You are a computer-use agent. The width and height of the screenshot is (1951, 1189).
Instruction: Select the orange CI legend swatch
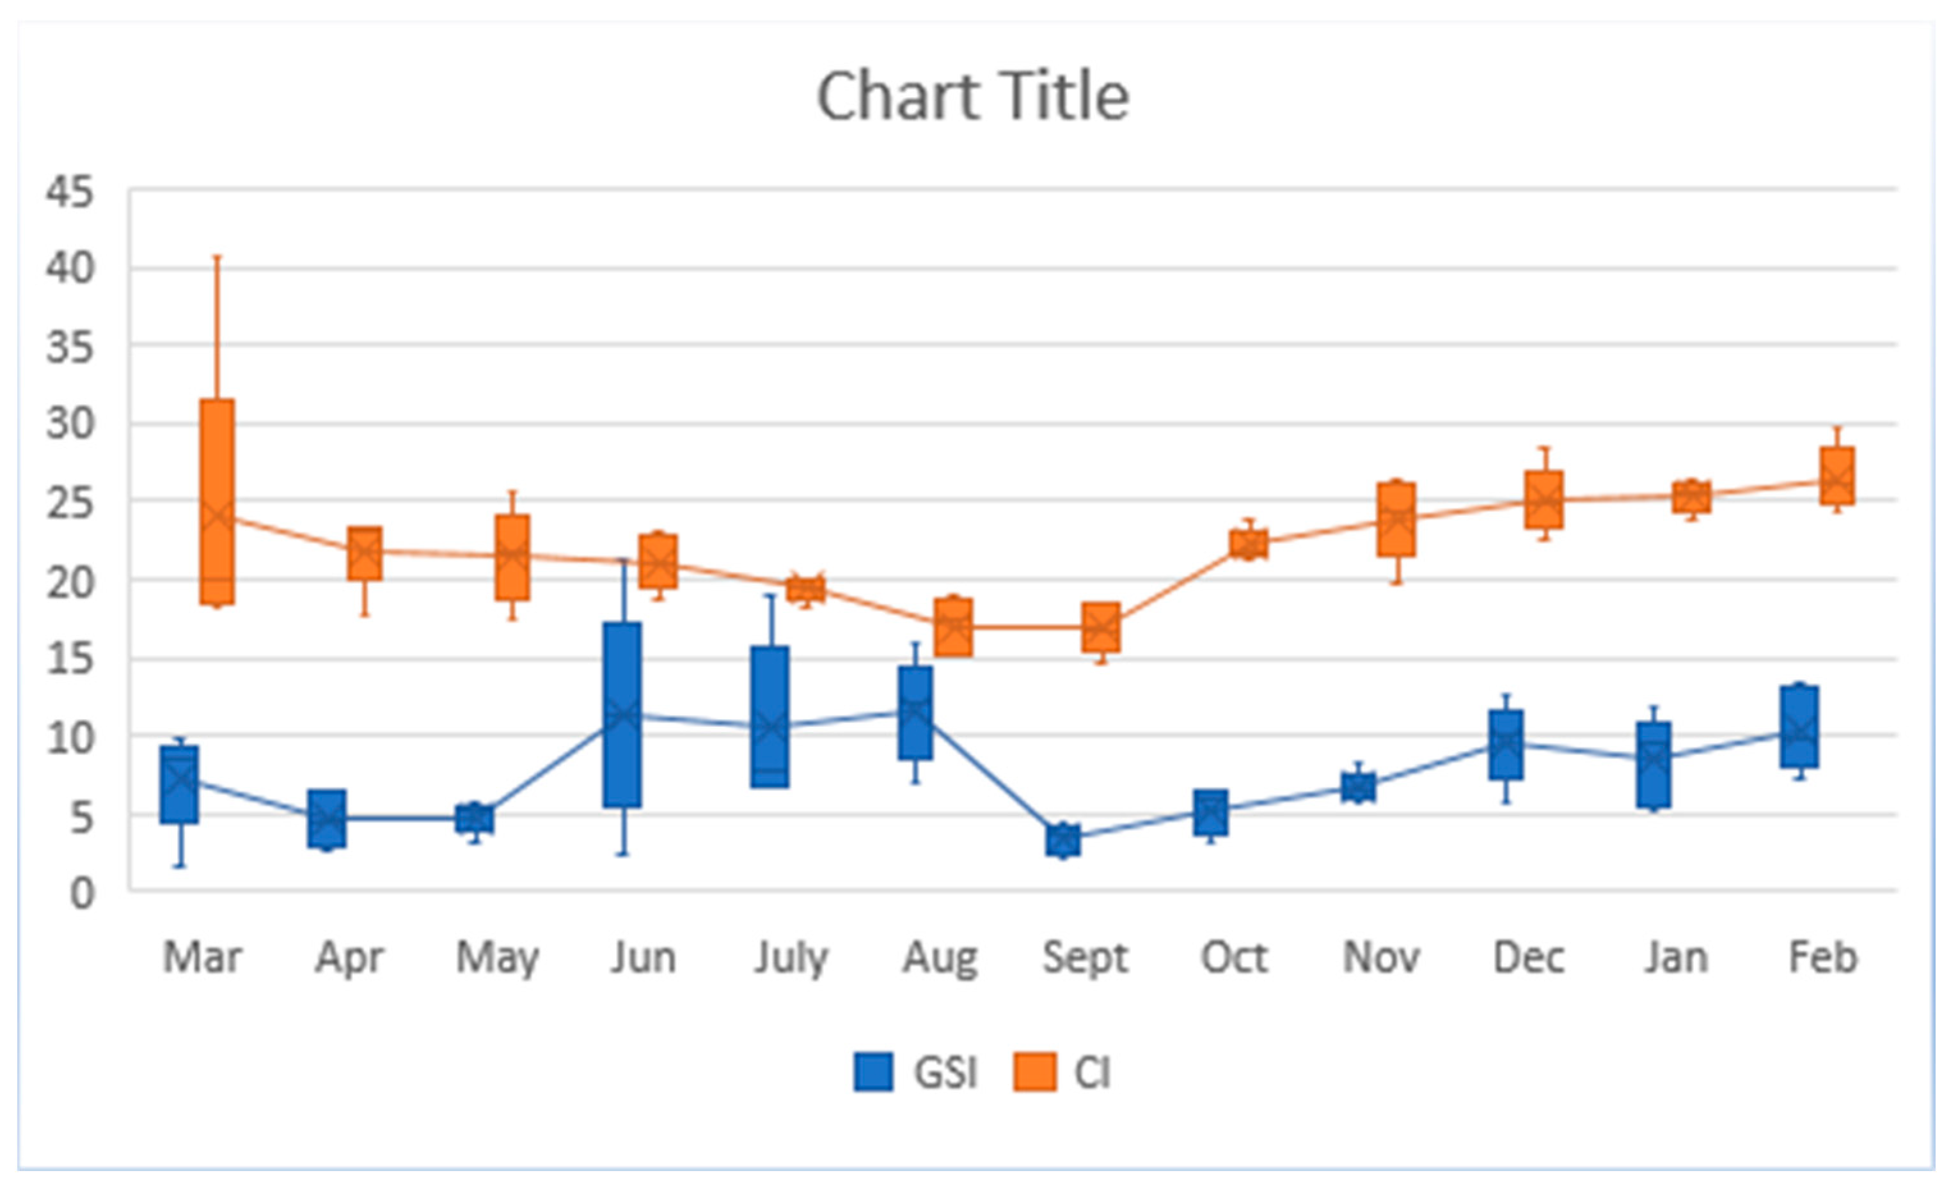click(x=1034, y=1072)
